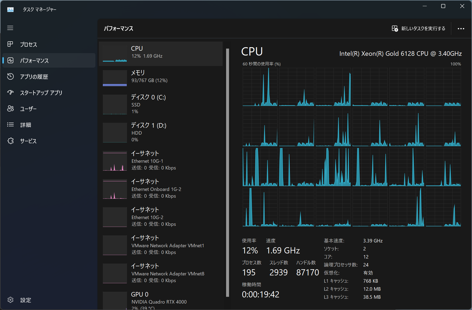Open the Details list icon
The width and height of the screenshot is (472, 310).
tap(10, 125)
